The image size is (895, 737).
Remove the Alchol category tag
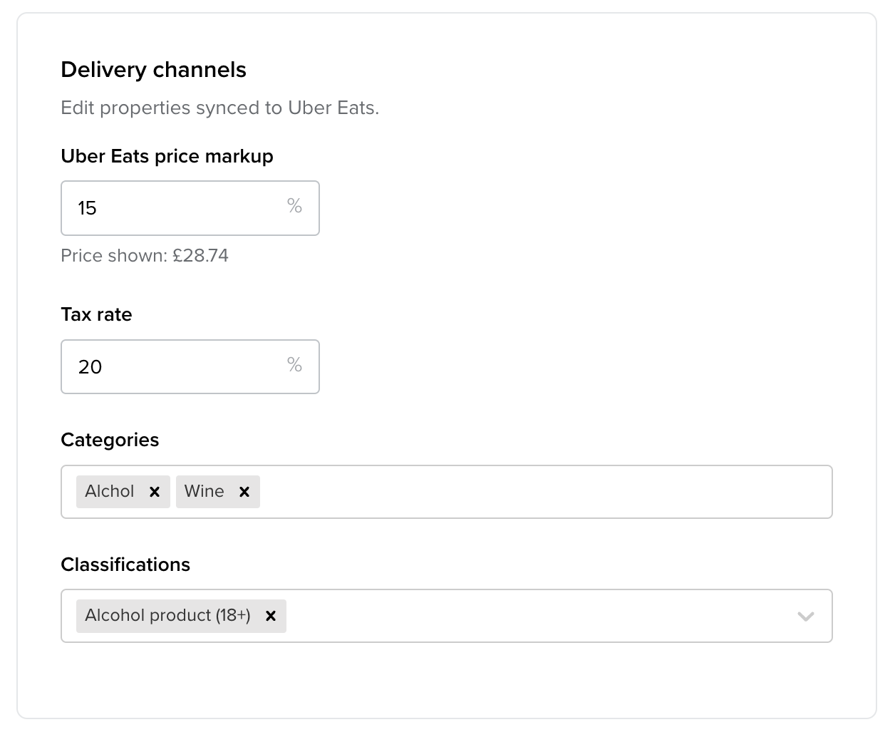point(154,492)
